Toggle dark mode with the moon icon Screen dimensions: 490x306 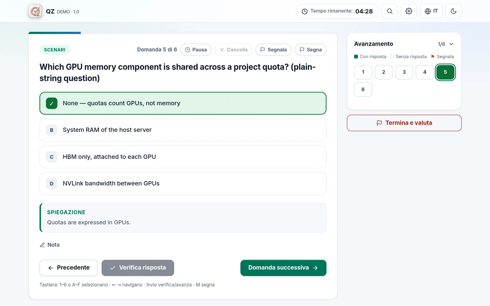click(454, 11)
